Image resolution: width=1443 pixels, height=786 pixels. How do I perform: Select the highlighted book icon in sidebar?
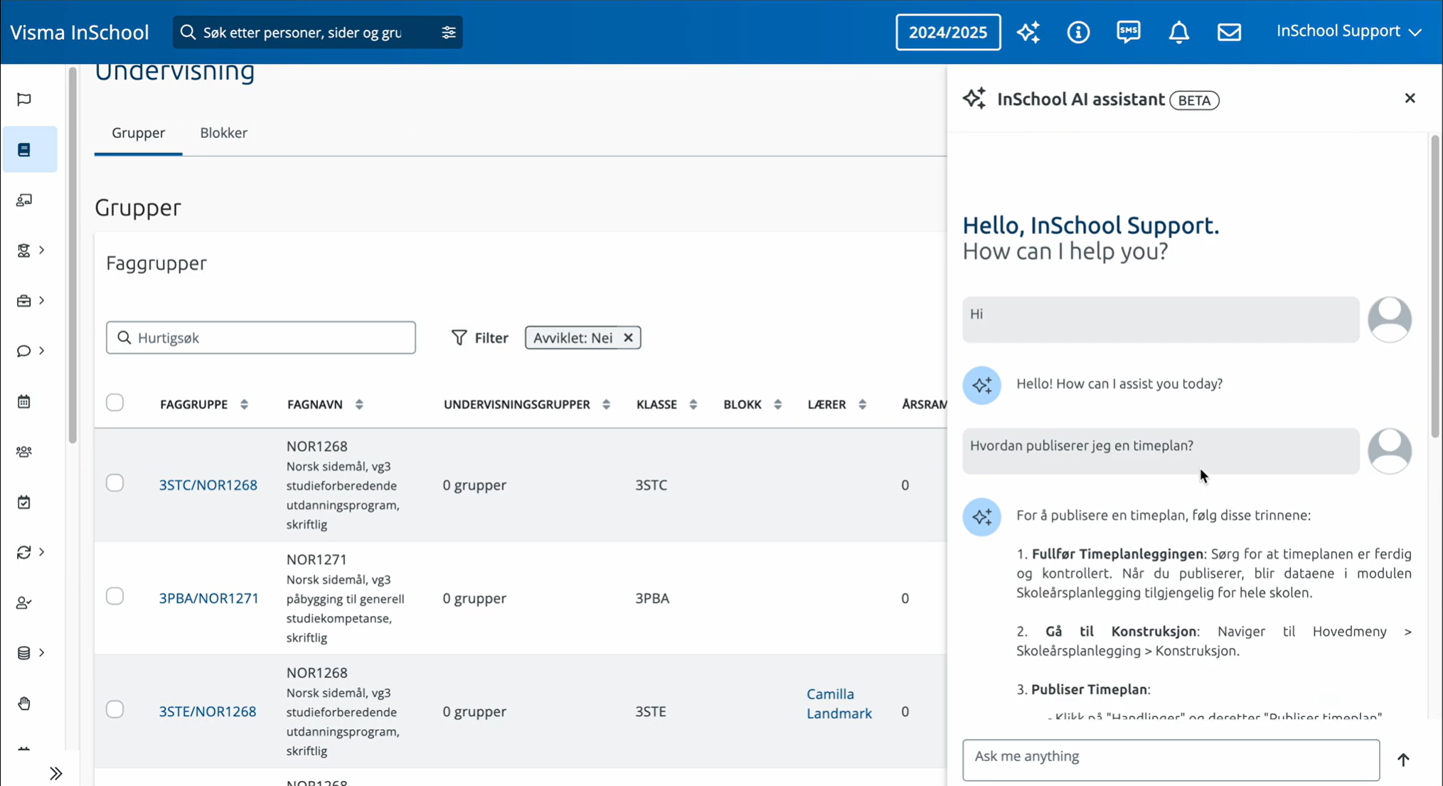pyautogui.click(x=24, y=150)
